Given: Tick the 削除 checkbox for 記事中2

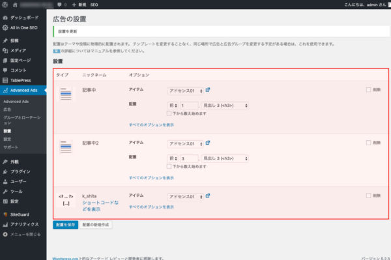Looking at the screenshot, I should coord(369,143).
